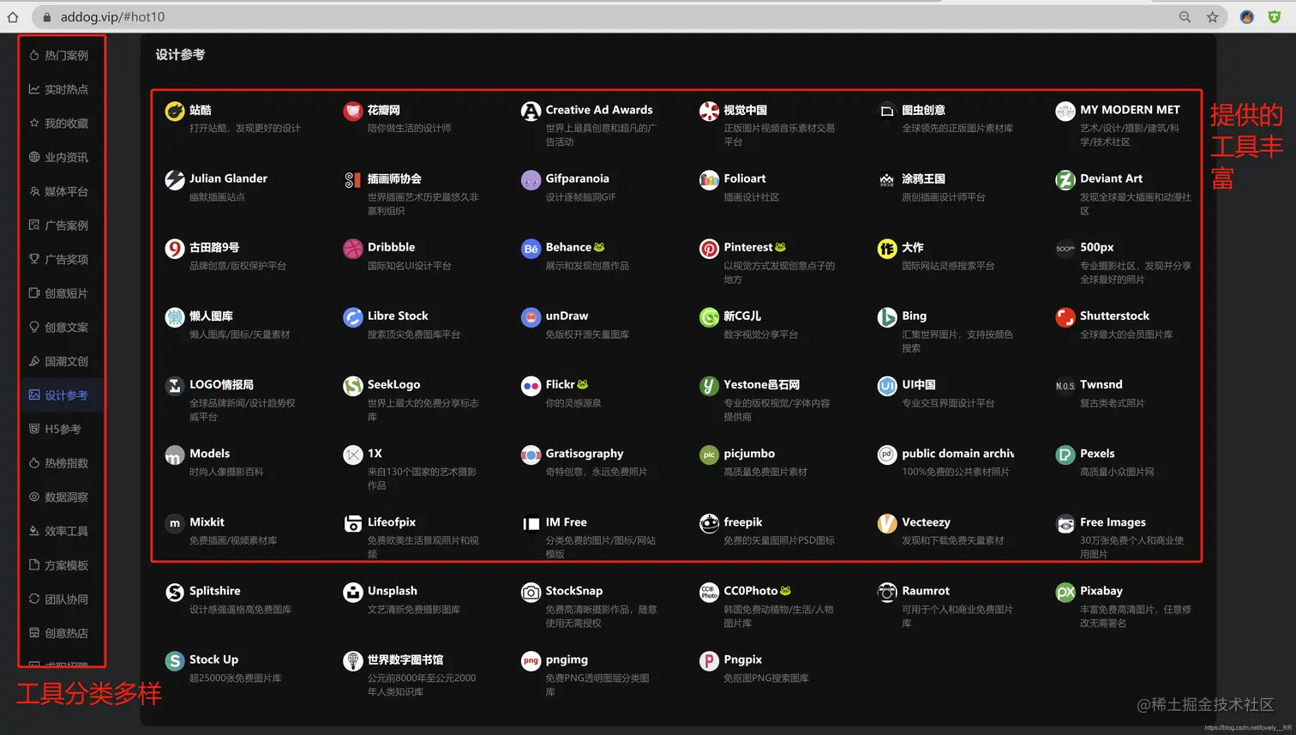
Task: Open 广告案例 sidebar category
Action: pos(61,225)
